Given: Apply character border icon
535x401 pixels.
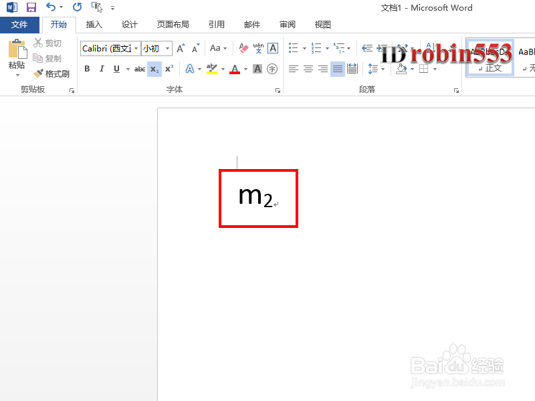Looking at the screenshot, I should tap(273, 48).
